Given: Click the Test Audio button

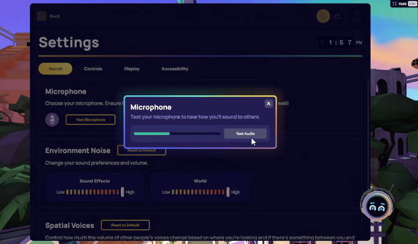Looking at the screenshot, I should pyautogui.click(x=245, y=134).
